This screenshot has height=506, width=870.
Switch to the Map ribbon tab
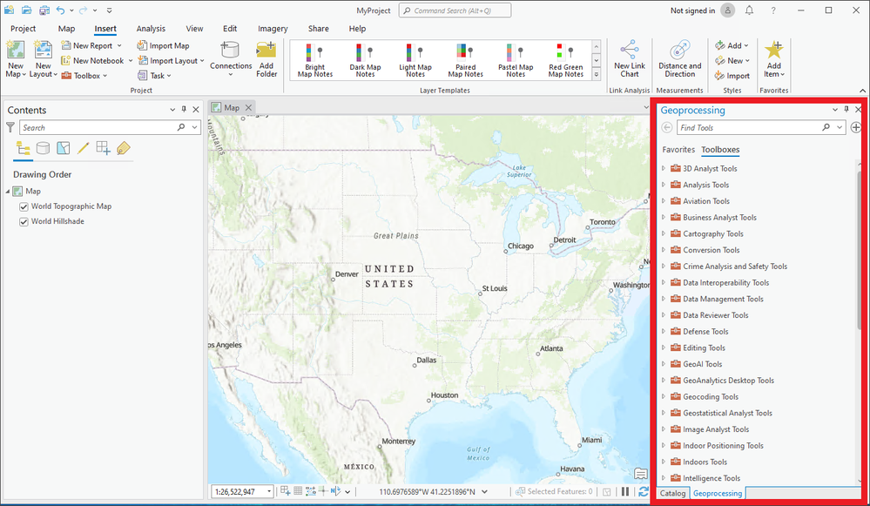(66, 28)
